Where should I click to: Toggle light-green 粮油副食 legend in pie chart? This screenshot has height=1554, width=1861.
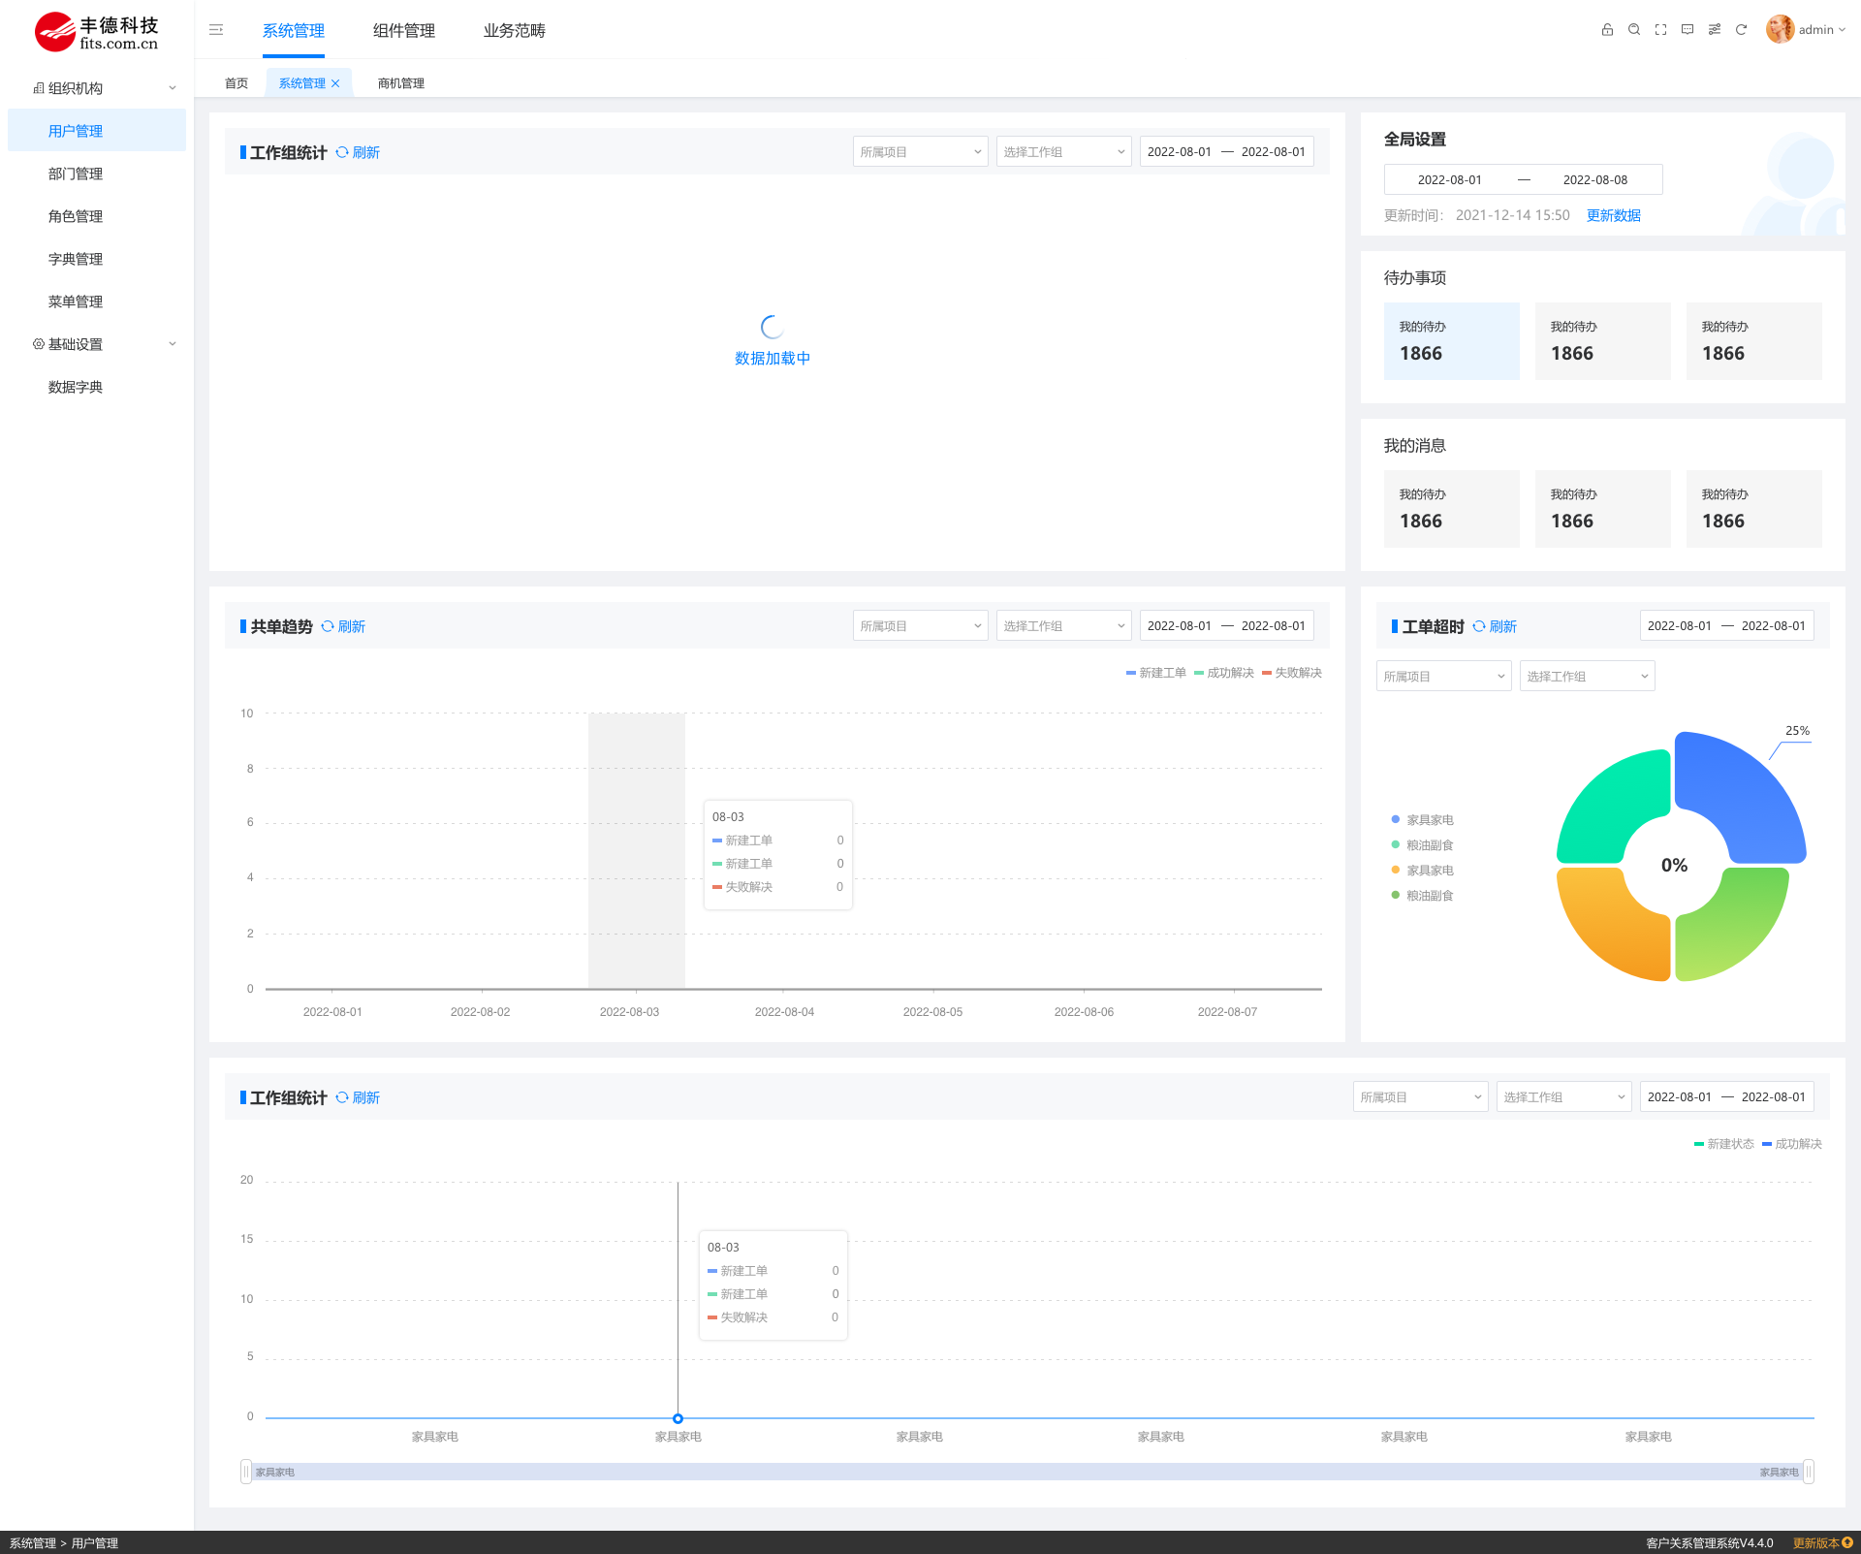tap(1423, 896)
